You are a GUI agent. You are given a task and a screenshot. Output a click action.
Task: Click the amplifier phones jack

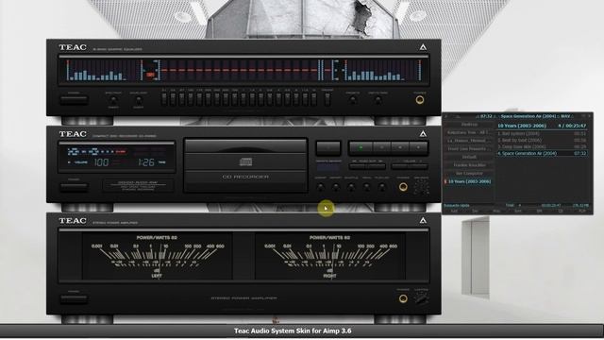(x=403, y=298)
